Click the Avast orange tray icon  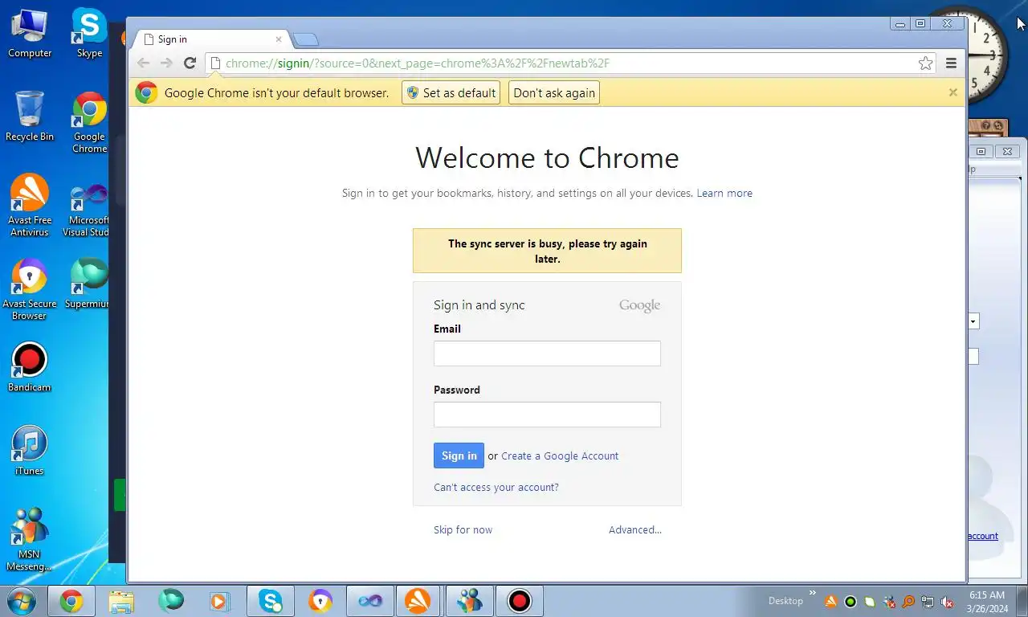click(x=831, y=602)
